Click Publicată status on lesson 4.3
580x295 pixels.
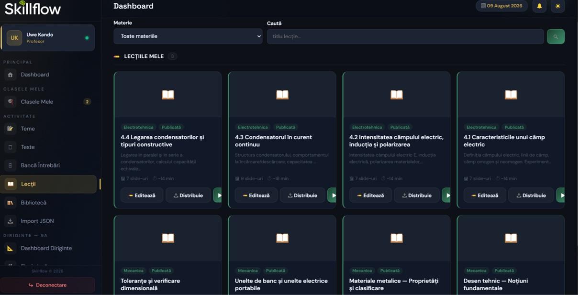(287, 128)
